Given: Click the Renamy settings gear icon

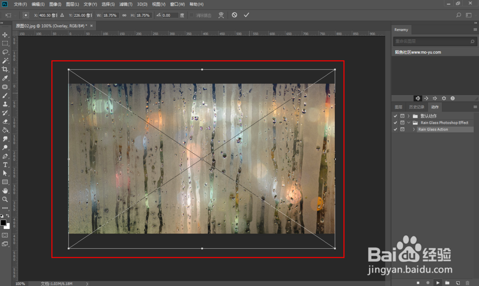Looking at the screenshot, I should 444,98.
